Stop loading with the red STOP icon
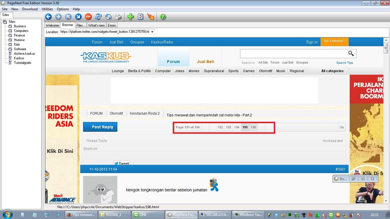The image size is (390, 219). click(88, 17)
